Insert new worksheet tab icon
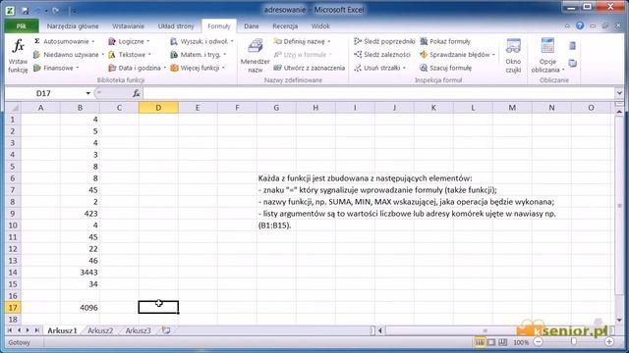The height and width of the screenshot is (353, 629). (x=166, y=330)
